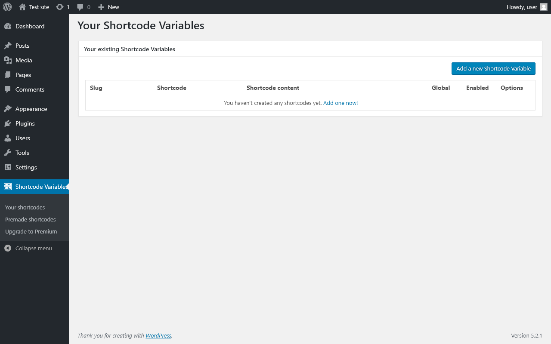
Task: Click the WordPress logo icon
Action: (7, 7)
